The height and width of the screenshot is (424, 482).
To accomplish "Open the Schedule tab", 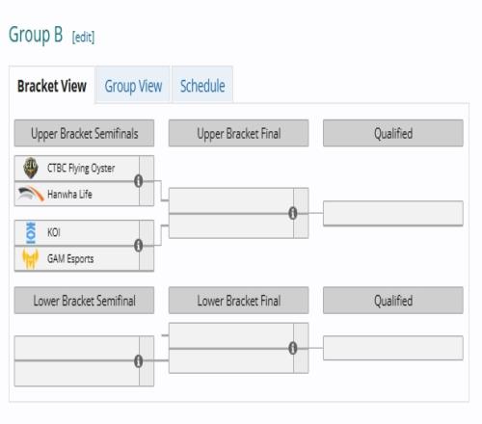I will tap(202, 86).
